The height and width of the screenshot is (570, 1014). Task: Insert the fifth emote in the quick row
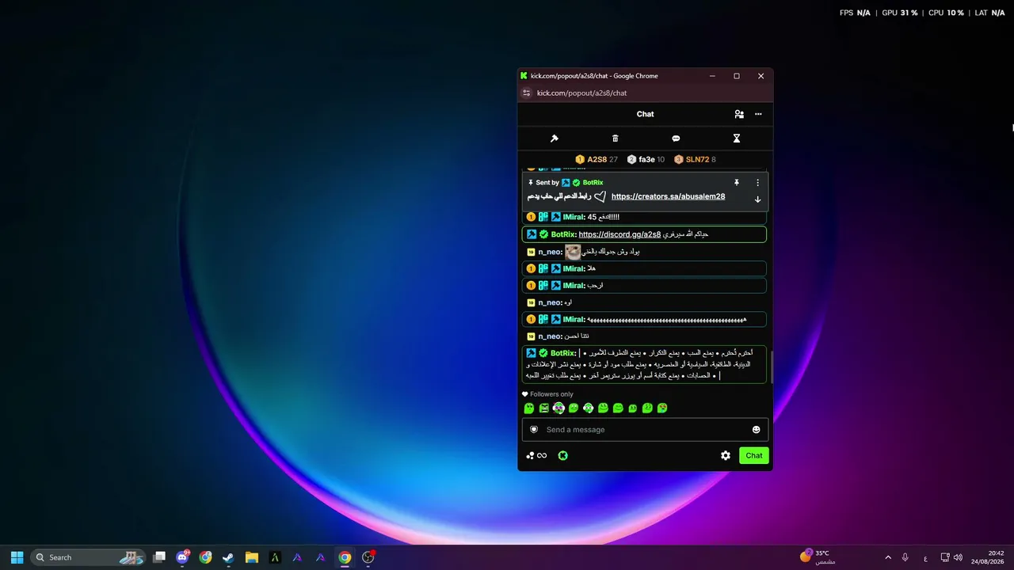tap(589, 408)
